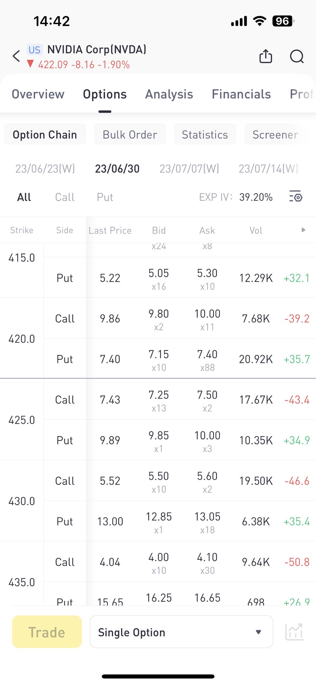Tap the Wi-Fi status icon

click(260, 21)
